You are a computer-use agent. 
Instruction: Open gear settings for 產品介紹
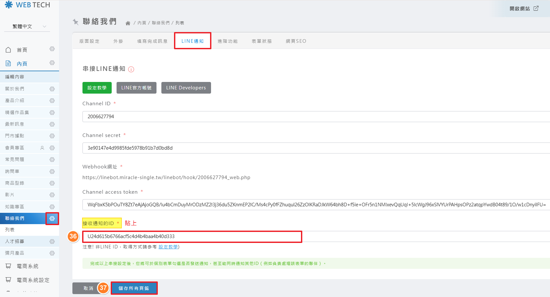click(52, 101)
